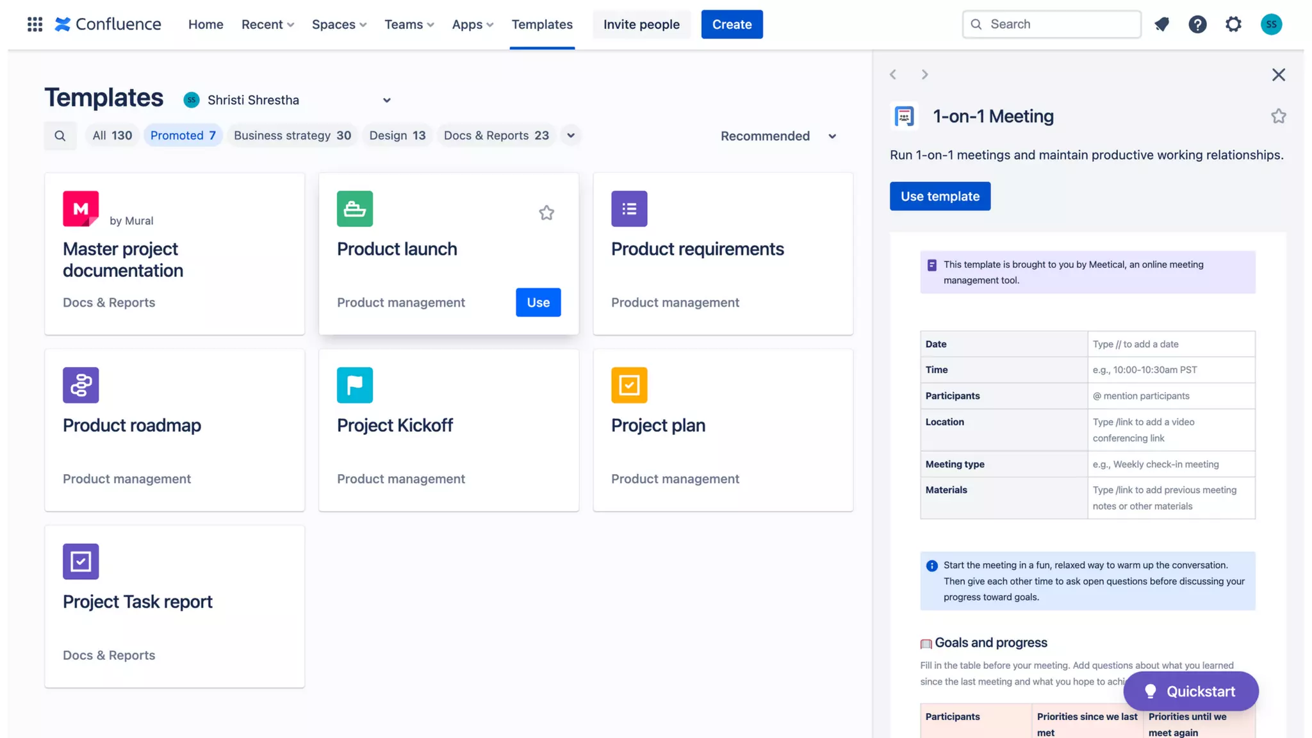Star the Product launch template
Viewport: 1312px width, 738px height.
click(x=546, y=213)
